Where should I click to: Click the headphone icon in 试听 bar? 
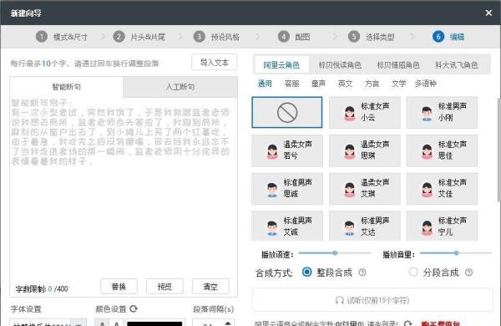click(x=339, y=300)
